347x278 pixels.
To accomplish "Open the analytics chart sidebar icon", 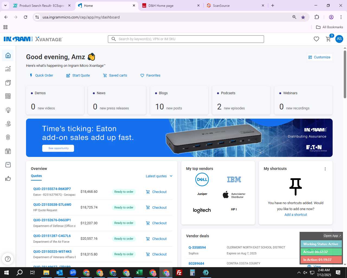I will click(8, 69).
